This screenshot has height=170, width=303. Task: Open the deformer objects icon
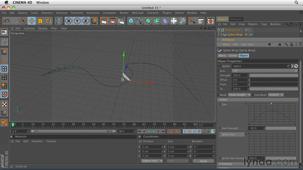click(x=165, y=21)
